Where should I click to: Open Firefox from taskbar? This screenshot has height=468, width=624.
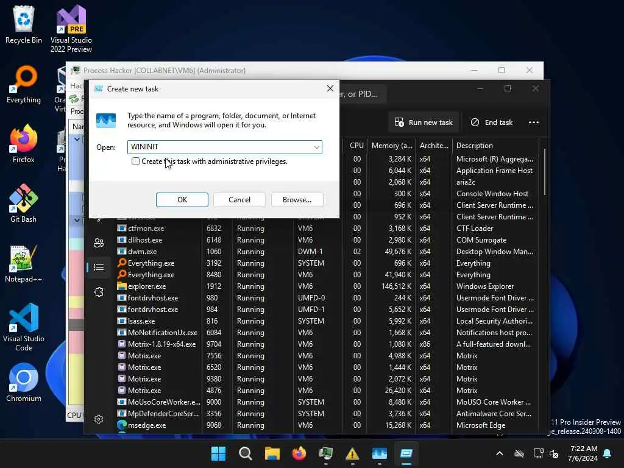(299, 453)
